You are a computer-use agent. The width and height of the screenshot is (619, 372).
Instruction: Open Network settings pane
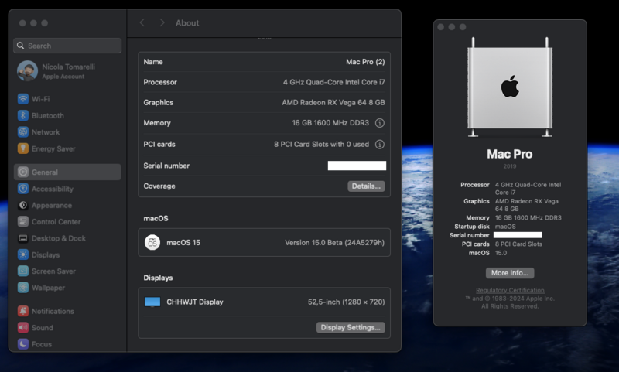pyautogui.click(x=45, y=132)
